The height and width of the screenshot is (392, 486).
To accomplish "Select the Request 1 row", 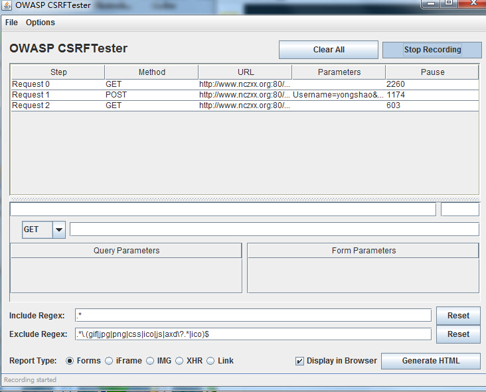I will tap(245, 95).
